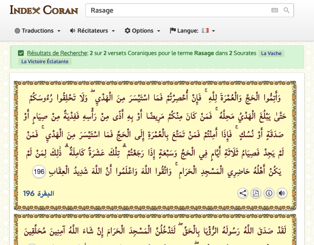Toggle the green search results checkbox
Image resolution: width=314 pixels, height=245 pixels.
click(x=21, y=53)
